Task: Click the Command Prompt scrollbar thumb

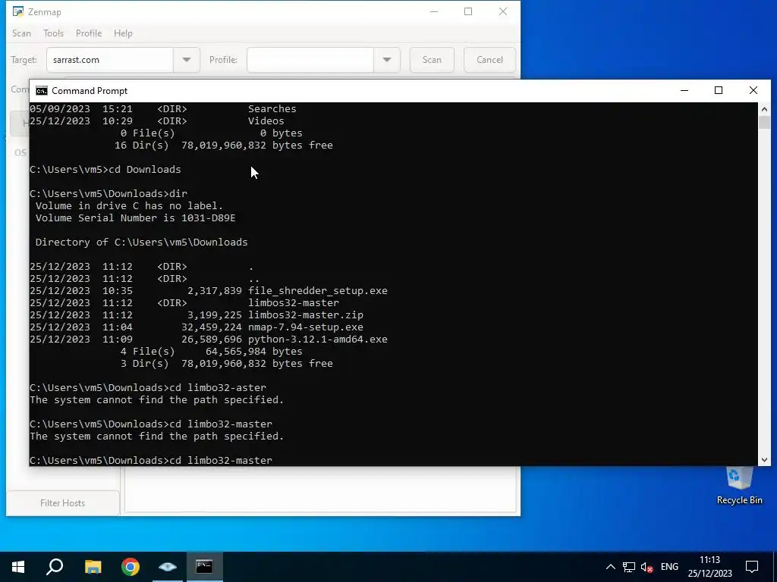Action: pos(764,122)
